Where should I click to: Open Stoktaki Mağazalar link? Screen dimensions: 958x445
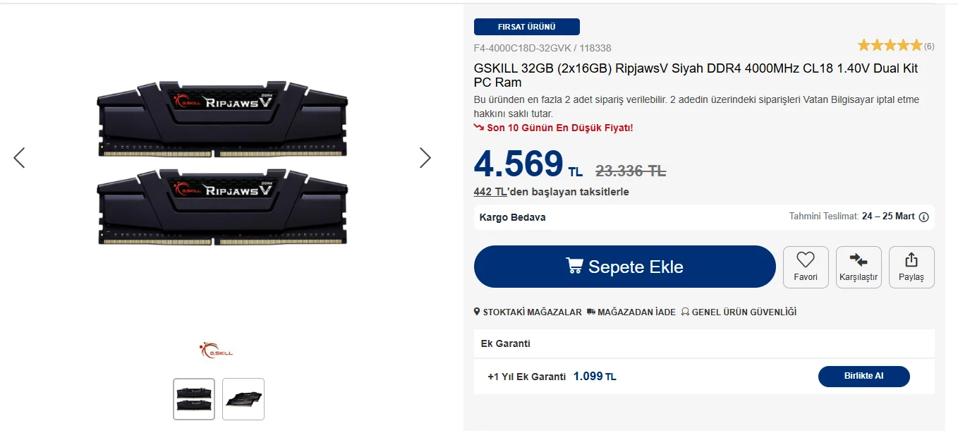528,312
